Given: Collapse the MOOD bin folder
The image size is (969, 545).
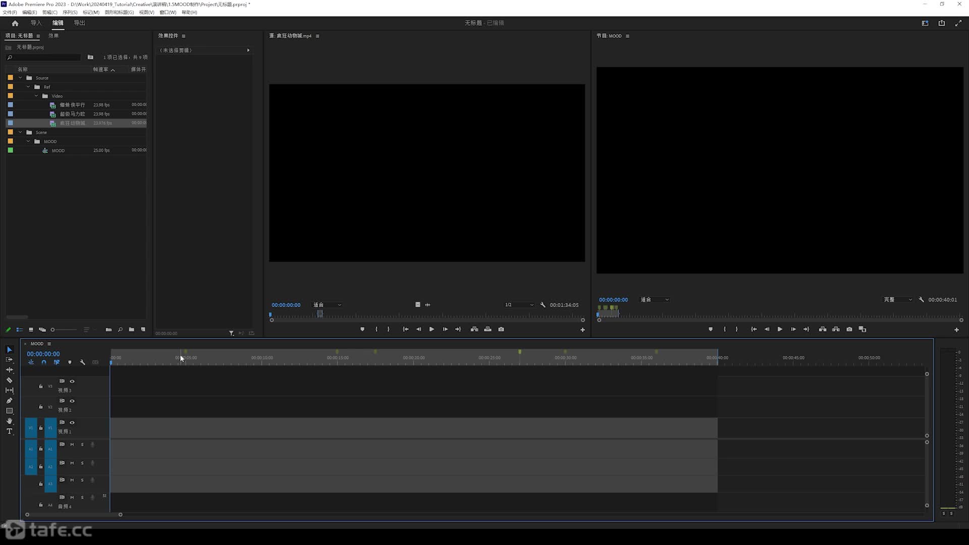Looking at the screenshot, I should click(28, 141).
